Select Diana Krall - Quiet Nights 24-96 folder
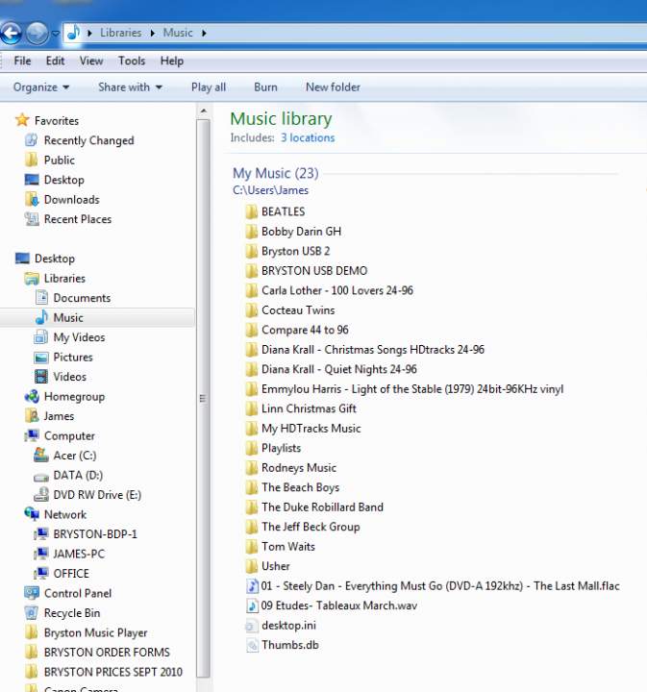647x692 pixels. coord(339,369)
